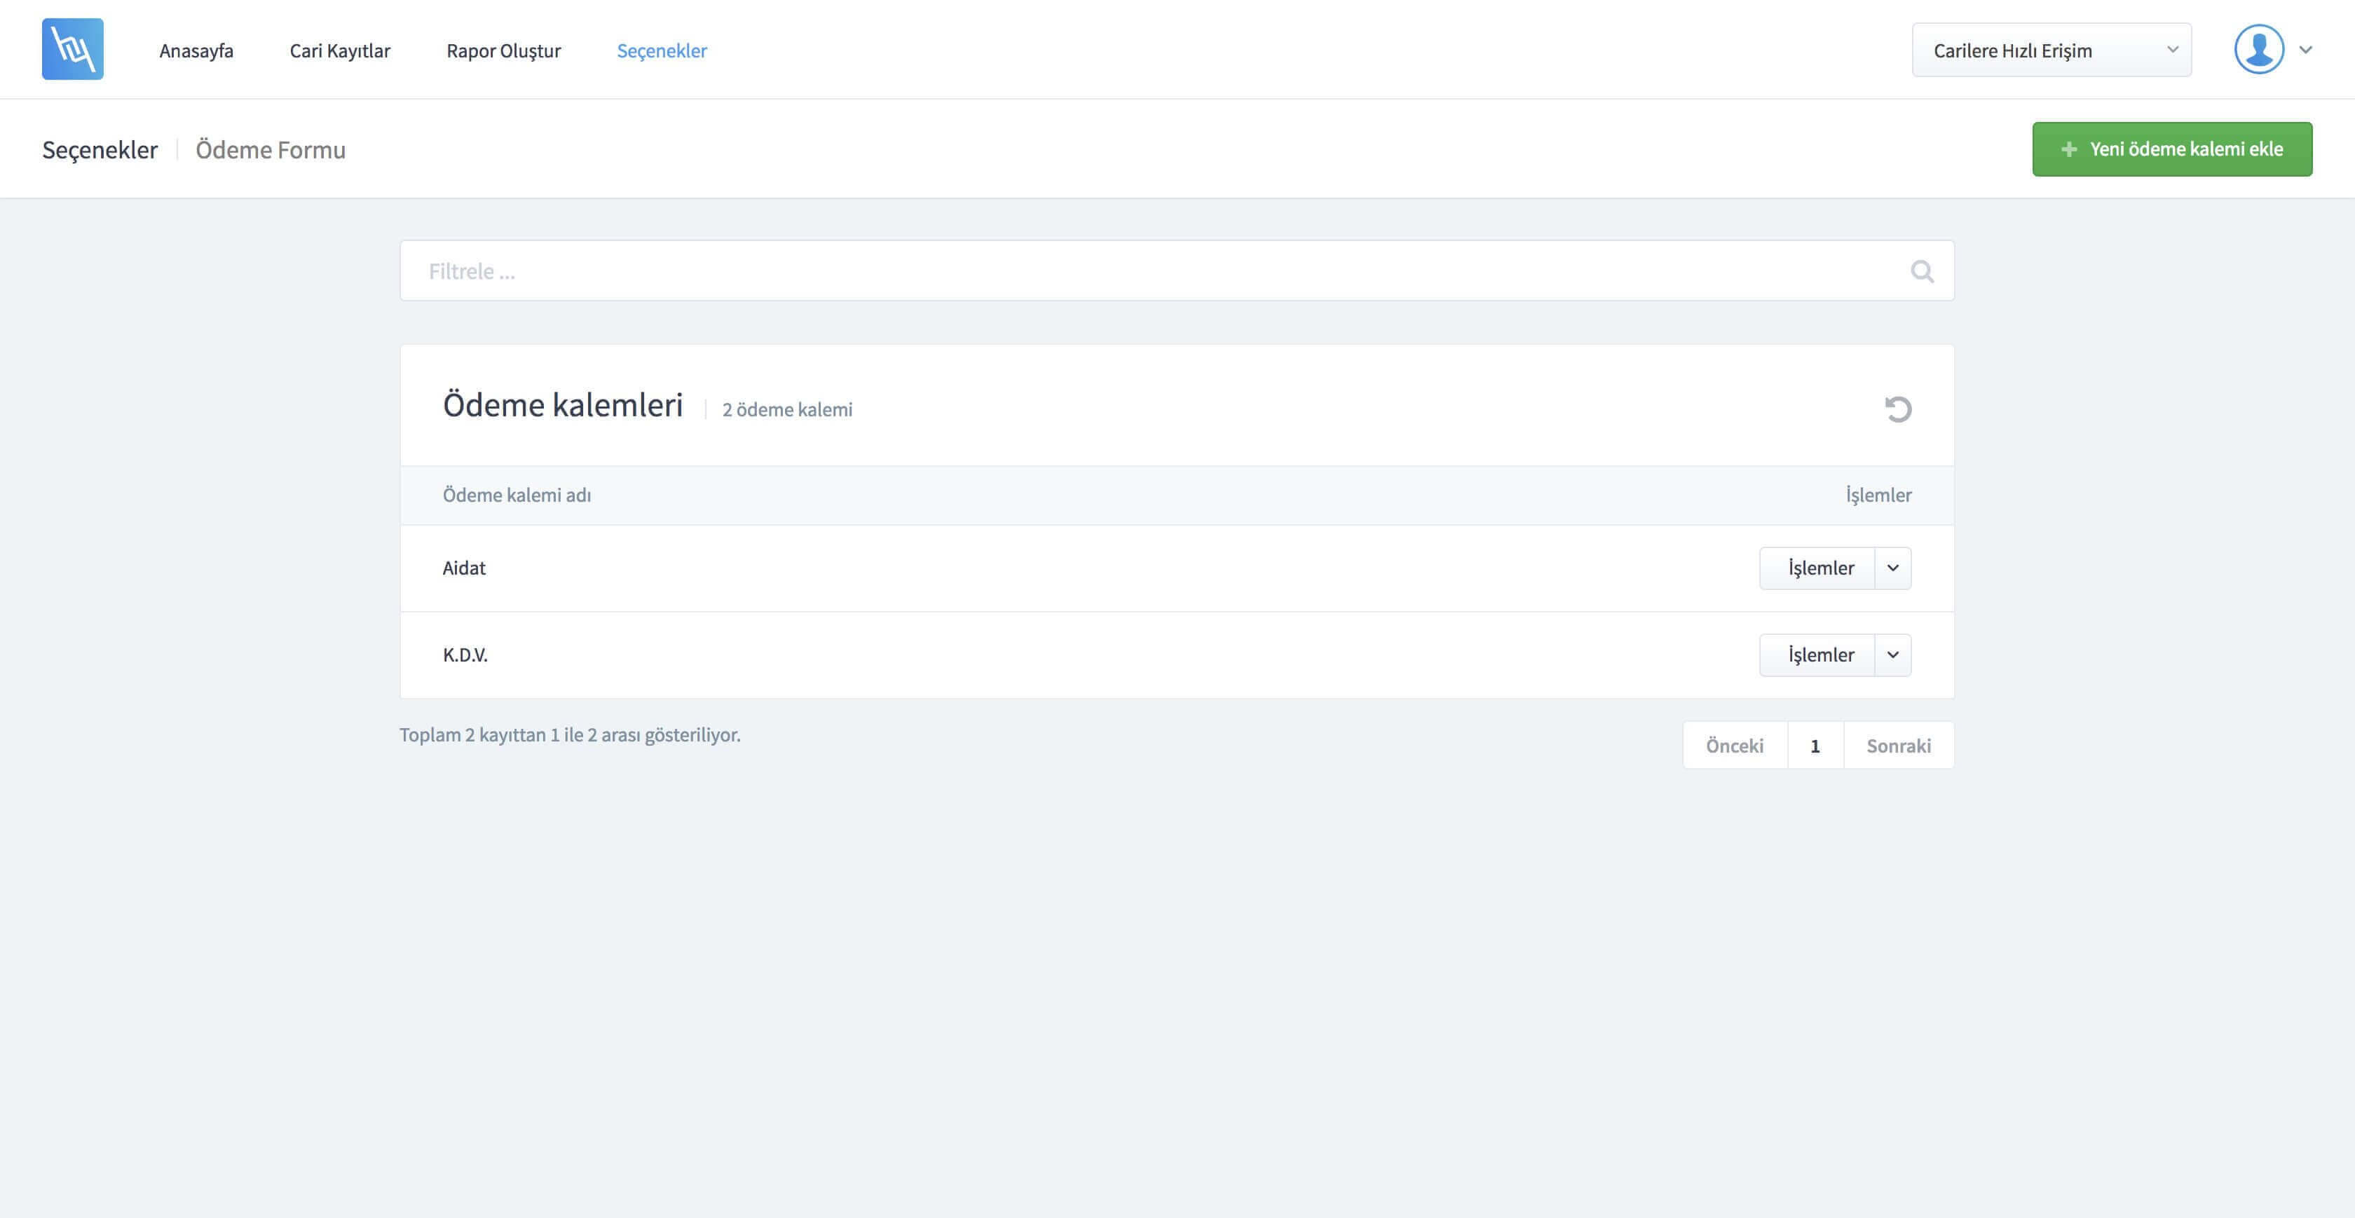The height and width of the screenshot is (1218, 2355).
Task: Select the Seçenekler menu item
Action: click(661, 50)
